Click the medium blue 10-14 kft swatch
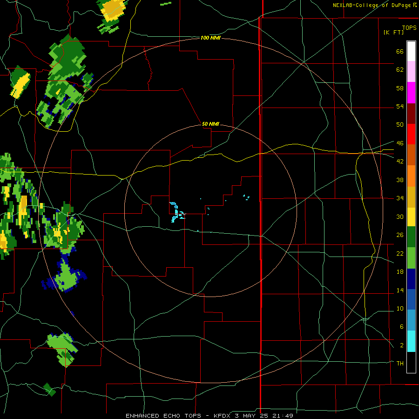This screenshot has width=419, height=419. 411,299
